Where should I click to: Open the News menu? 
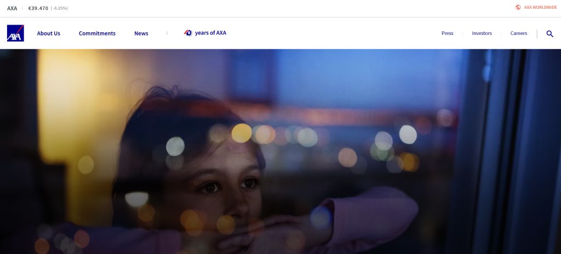pos(141,33)
